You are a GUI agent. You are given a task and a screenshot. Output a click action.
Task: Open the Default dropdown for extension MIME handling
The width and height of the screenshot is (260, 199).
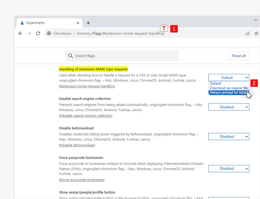pyautogui.click(x=229, y=78)
